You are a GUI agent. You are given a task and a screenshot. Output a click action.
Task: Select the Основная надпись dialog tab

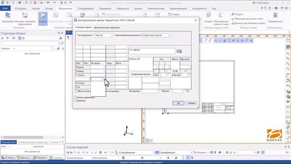coord(84,27)
